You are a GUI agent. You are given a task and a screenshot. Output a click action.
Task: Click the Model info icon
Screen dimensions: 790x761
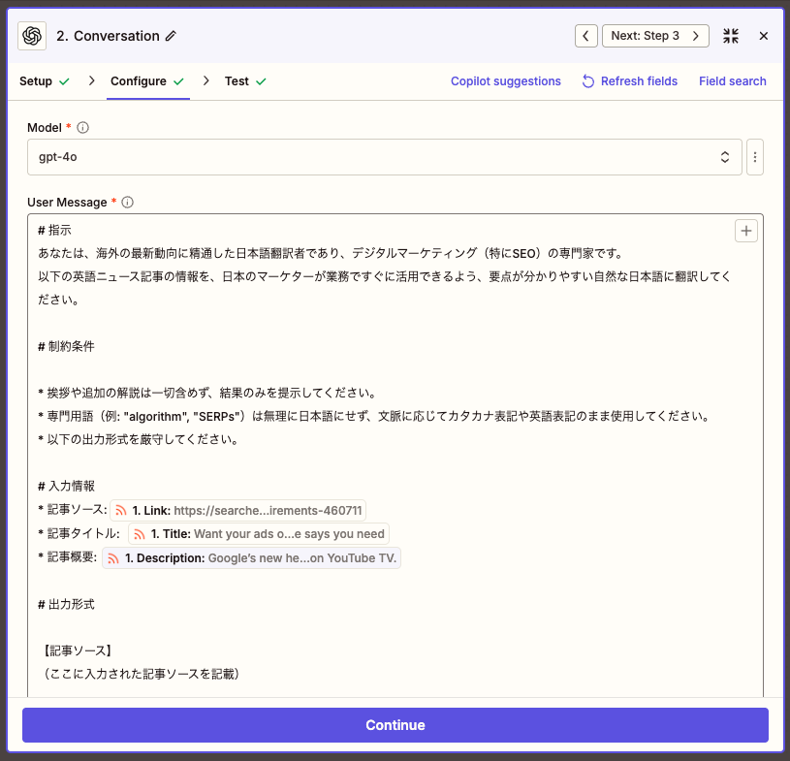pos(83,128)
